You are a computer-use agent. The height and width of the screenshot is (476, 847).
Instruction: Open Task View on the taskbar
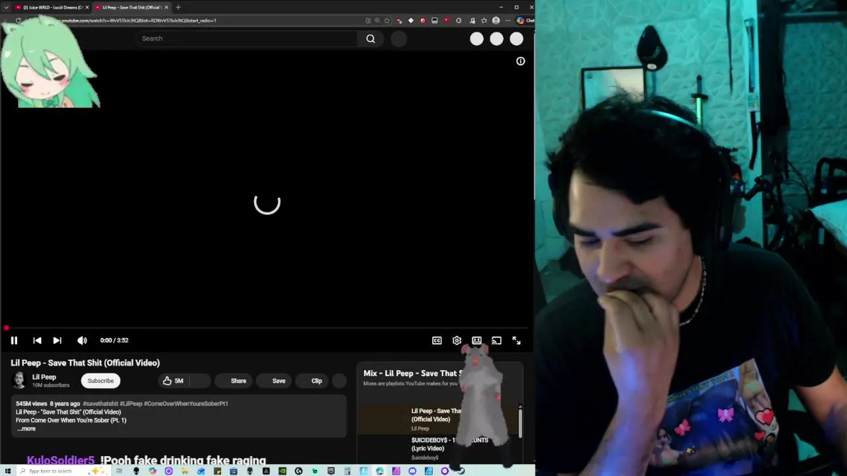pos(119,471)
